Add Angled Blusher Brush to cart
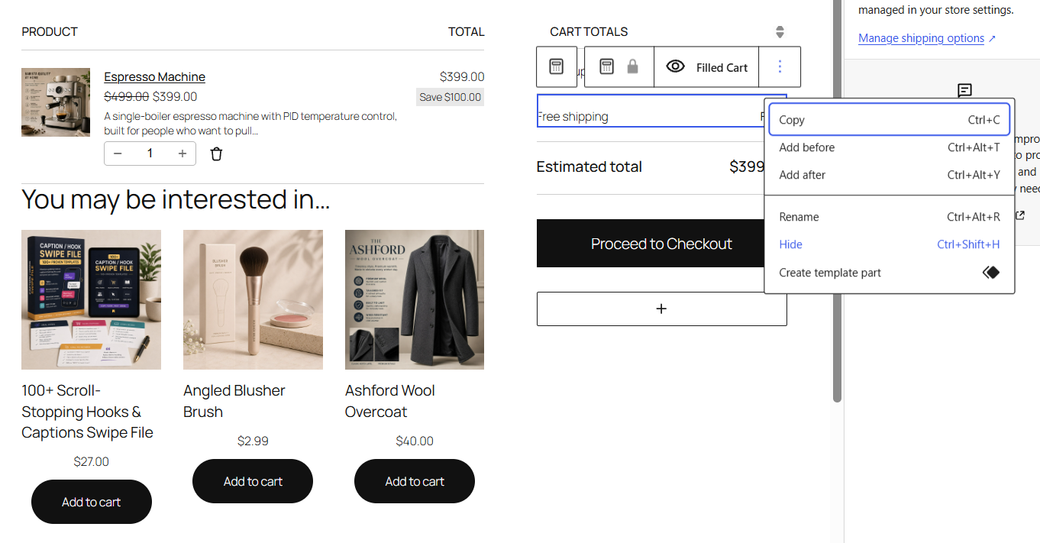The image size is (1040, 543). pos(253,481)
